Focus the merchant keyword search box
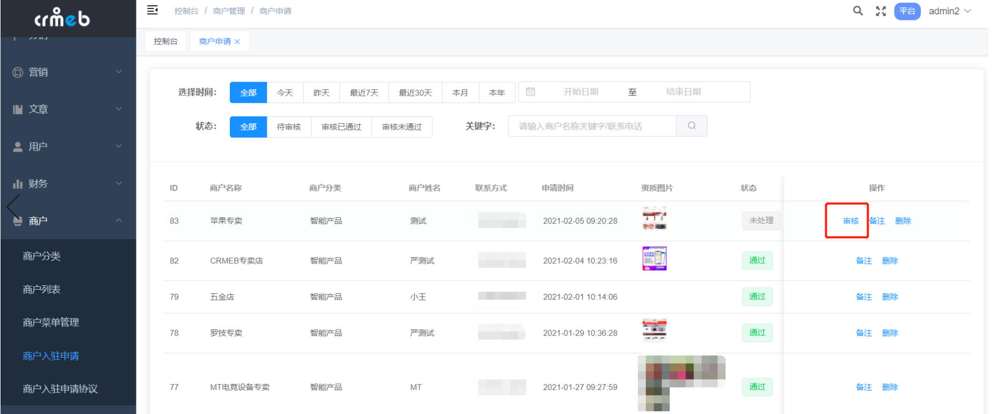The image size is (997, 414). (592, 126)
